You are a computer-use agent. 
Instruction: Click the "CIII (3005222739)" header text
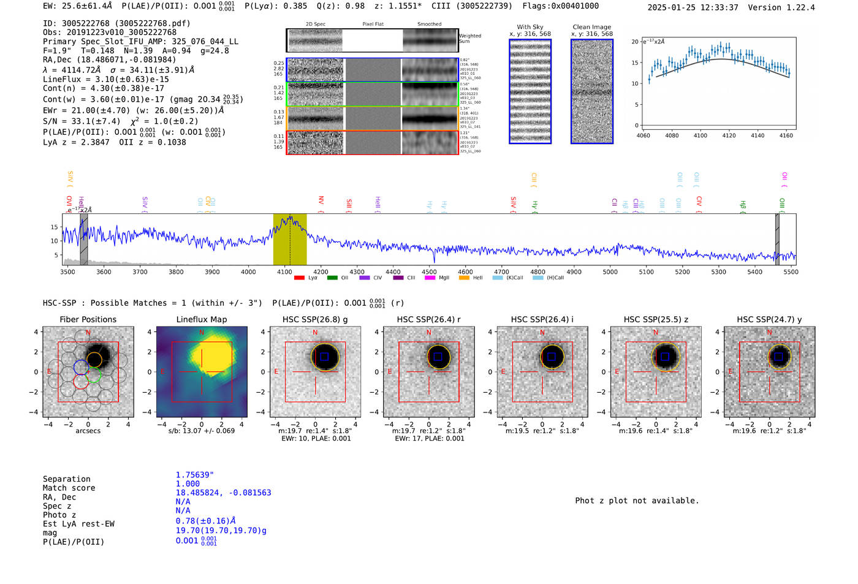(x=473, y=6)
